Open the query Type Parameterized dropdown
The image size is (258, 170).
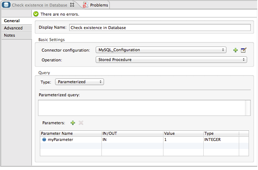[79, 82]
